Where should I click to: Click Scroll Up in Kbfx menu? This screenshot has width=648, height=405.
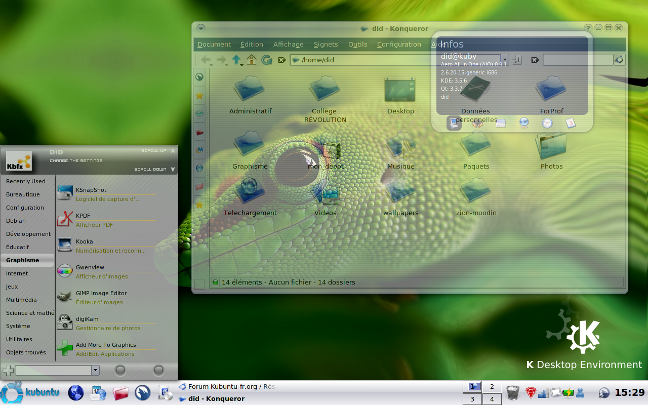(x=158, y=150)
